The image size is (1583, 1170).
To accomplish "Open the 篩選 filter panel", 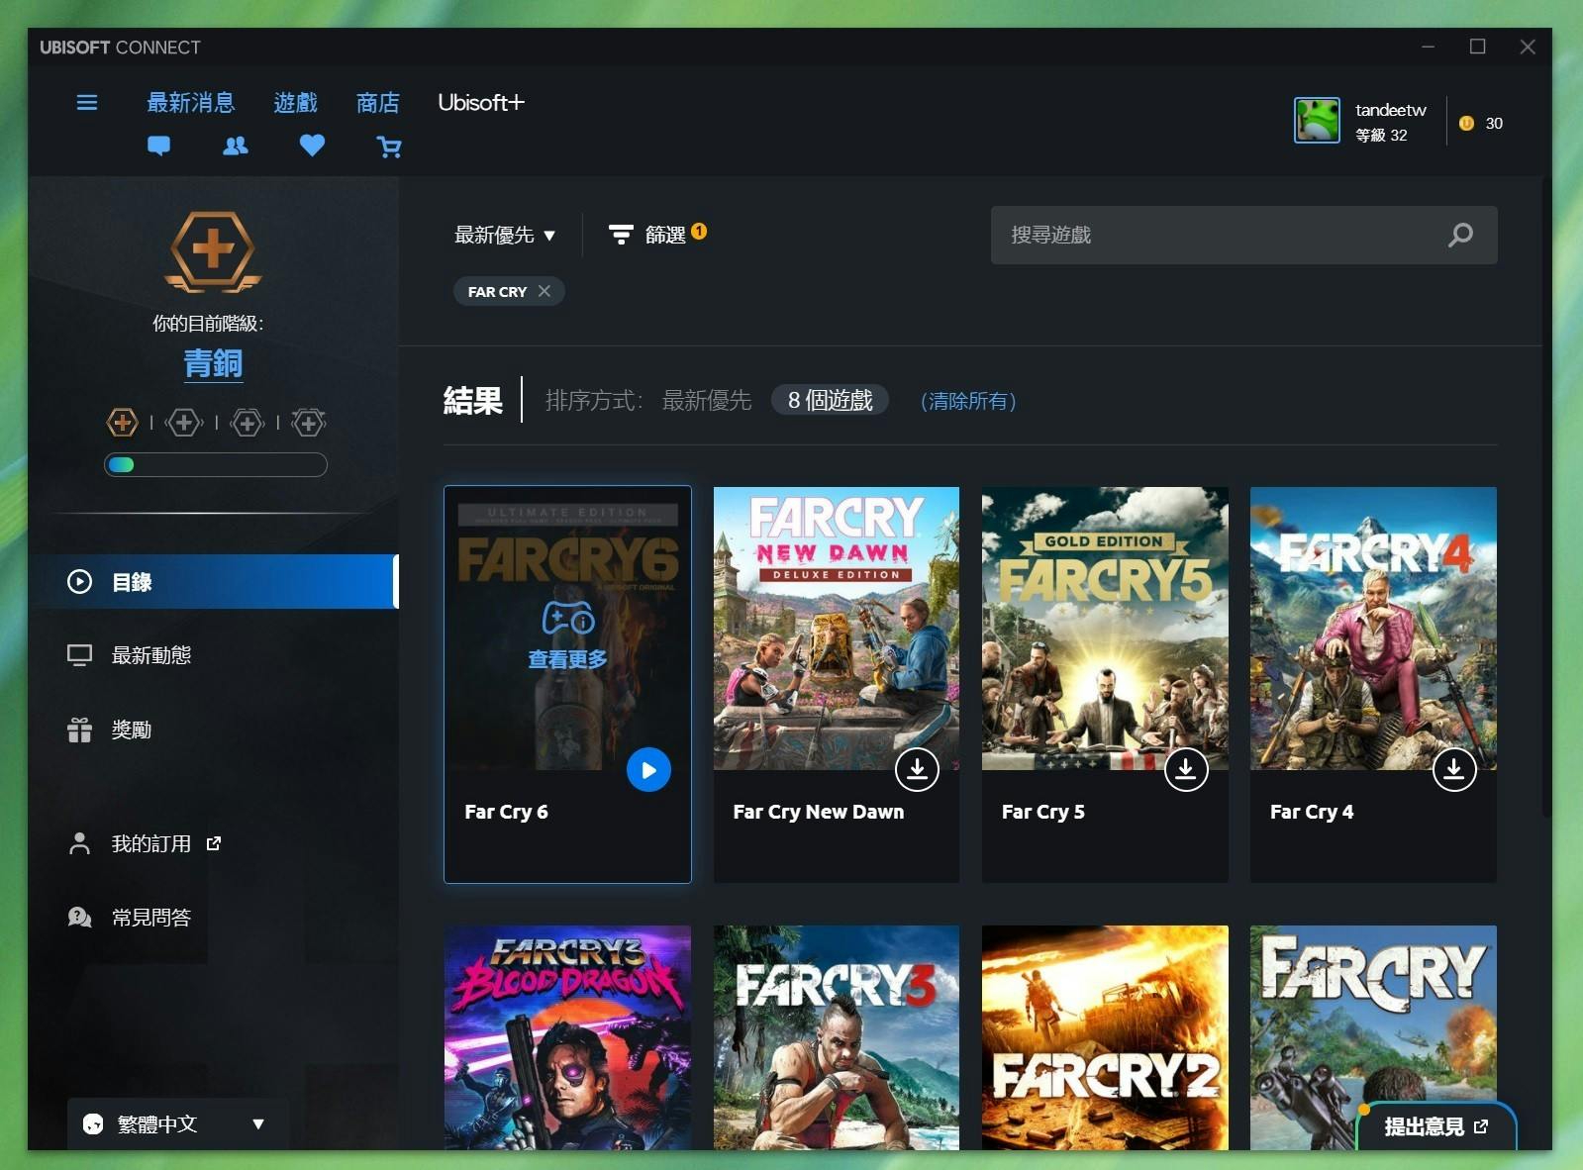I will 657,235.
